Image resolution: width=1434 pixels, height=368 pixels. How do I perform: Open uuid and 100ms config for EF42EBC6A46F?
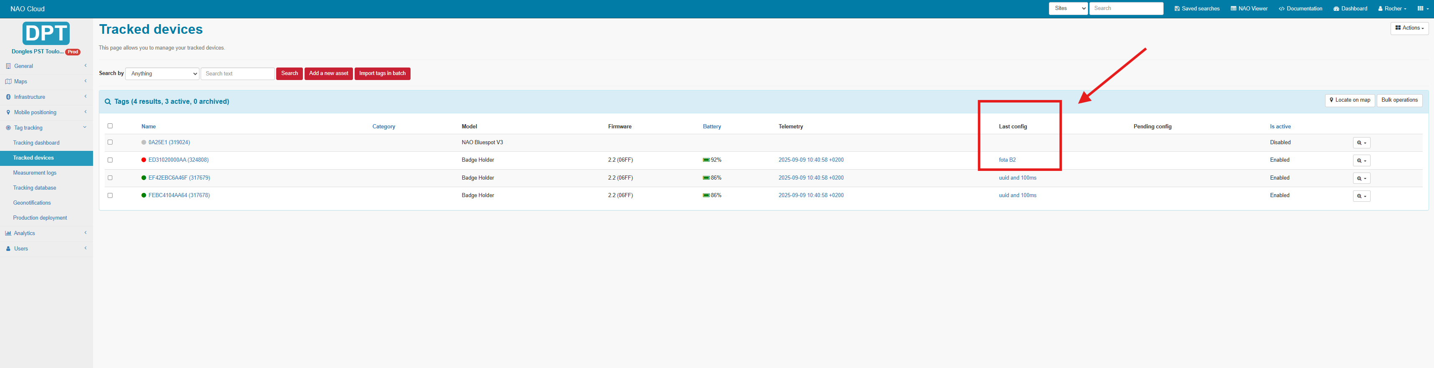point(1018,178)
